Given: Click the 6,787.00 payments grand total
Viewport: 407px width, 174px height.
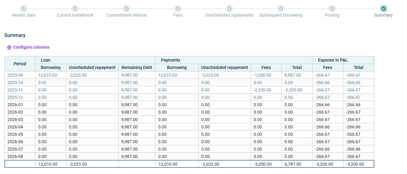Looking at the screenshot, I should (x=297, y=164).
